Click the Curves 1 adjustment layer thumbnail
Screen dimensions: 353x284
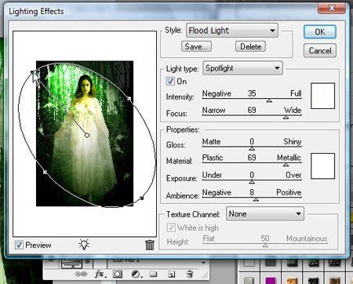(71, 263)
